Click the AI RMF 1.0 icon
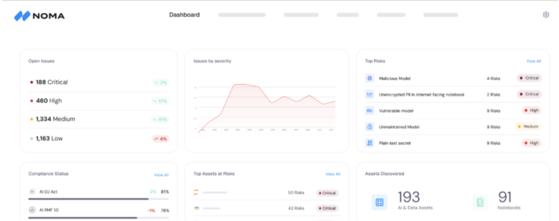The height and width of the screenshot is (221, 559). click(x=32, y=210)
